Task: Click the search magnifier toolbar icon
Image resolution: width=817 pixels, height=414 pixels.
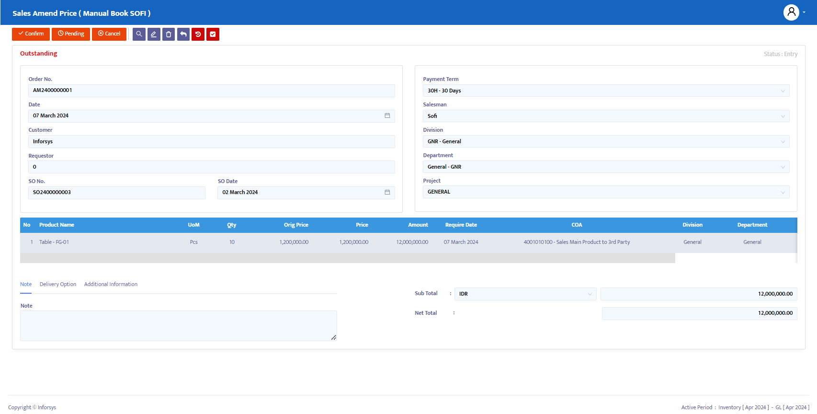Action: [x=139, y=34]
